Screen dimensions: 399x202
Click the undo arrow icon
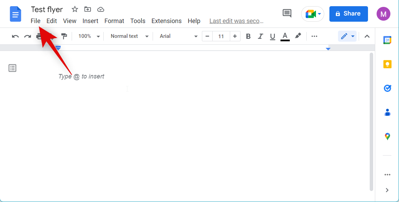point(15,36)
